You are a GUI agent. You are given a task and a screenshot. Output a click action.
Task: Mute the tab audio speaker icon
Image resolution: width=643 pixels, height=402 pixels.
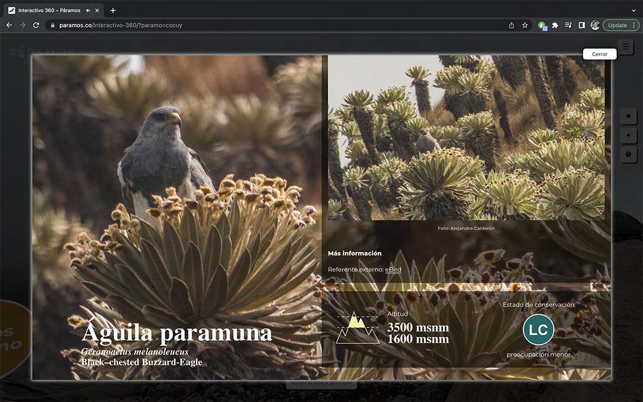click(88, 11)
